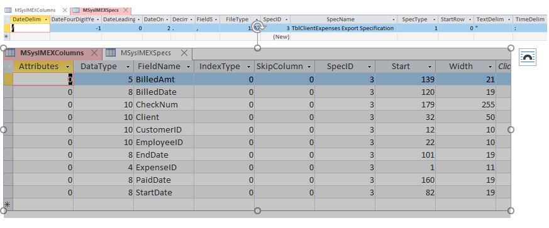Screen dimensions: 549x228
Task: Close the large MSysIMEXColumns tab
Action: (x=94, y=53)
